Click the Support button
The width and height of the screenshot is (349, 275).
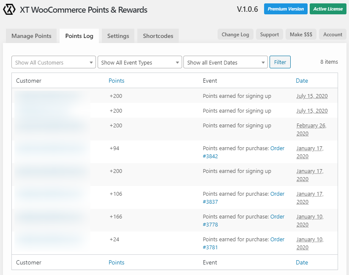[269, 35]
